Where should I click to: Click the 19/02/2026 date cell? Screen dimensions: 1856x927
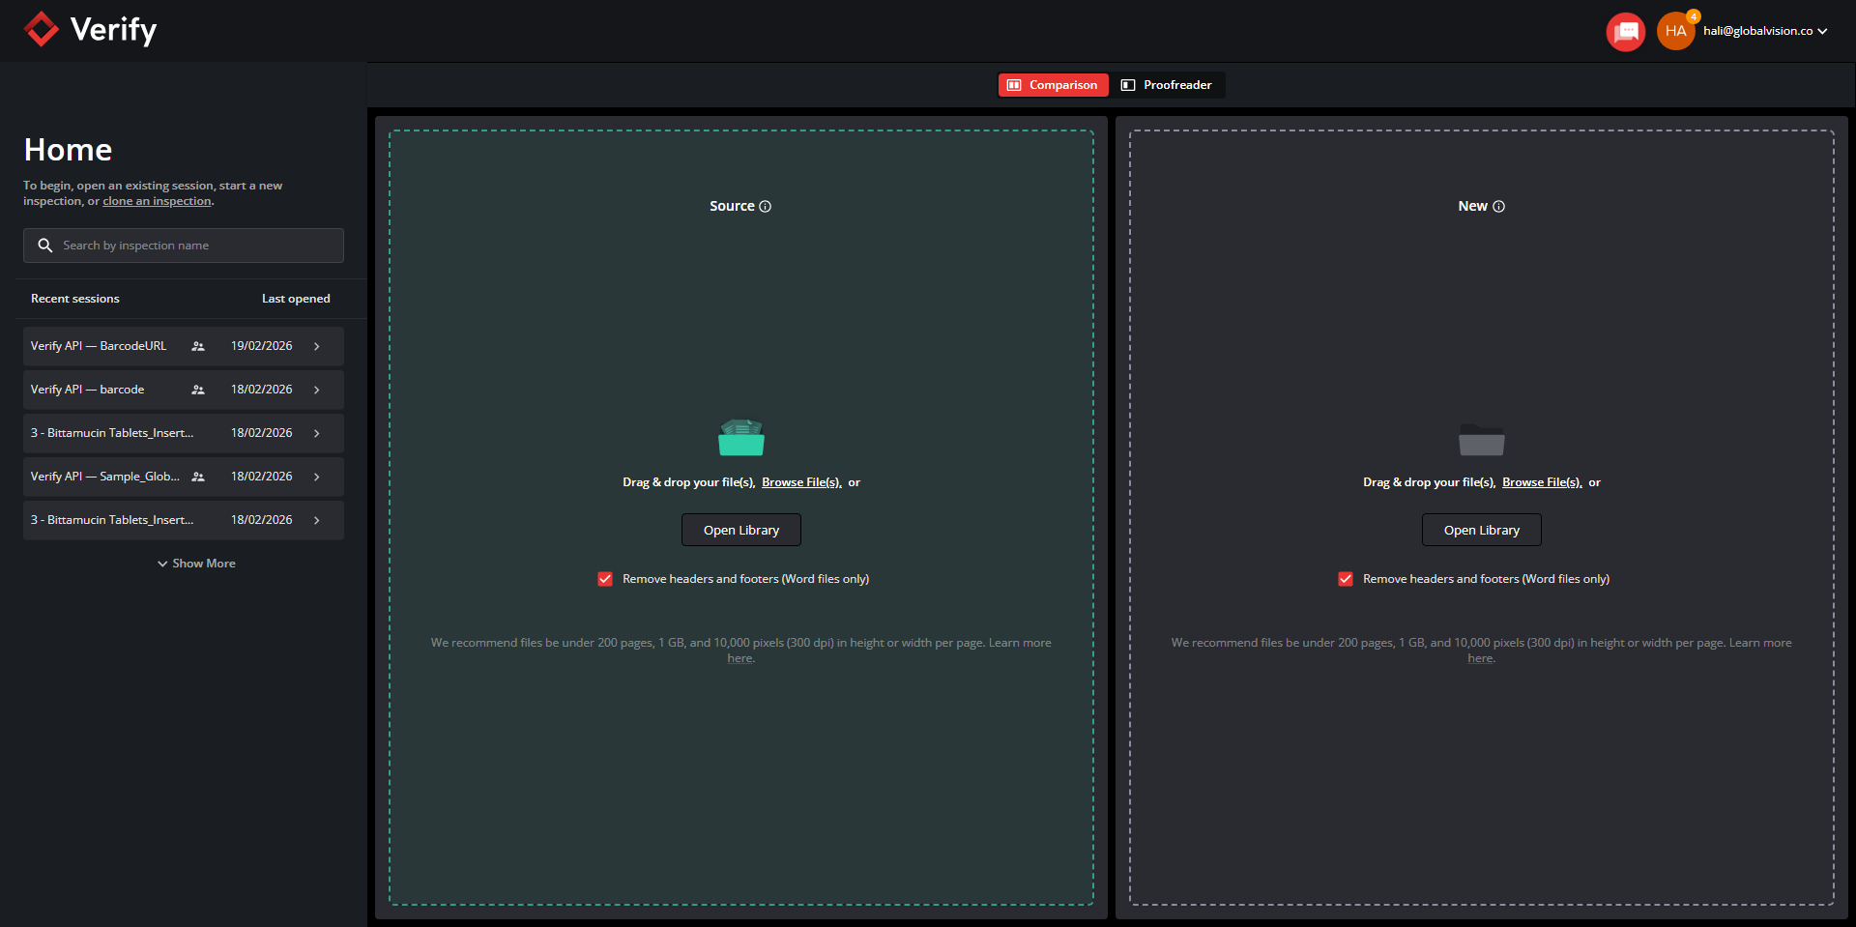pyautogui.click(x=261, y=346)
